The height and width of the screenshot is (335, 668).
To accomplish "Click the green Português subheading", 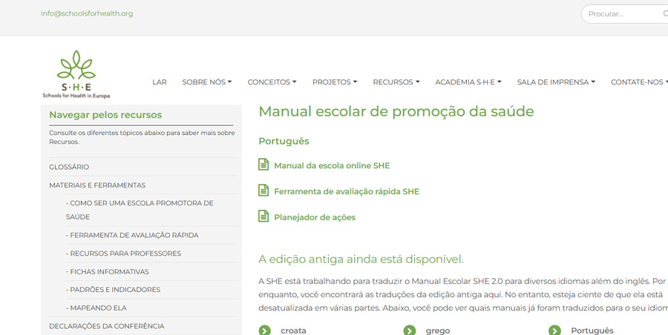I will pyautogui.click(x=284, y=142).
